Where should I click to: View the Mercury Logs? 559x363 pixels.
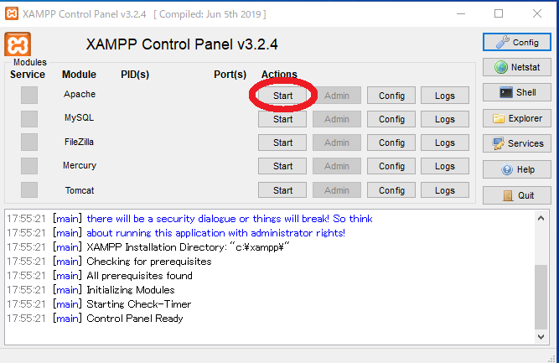tap(445, 166)
